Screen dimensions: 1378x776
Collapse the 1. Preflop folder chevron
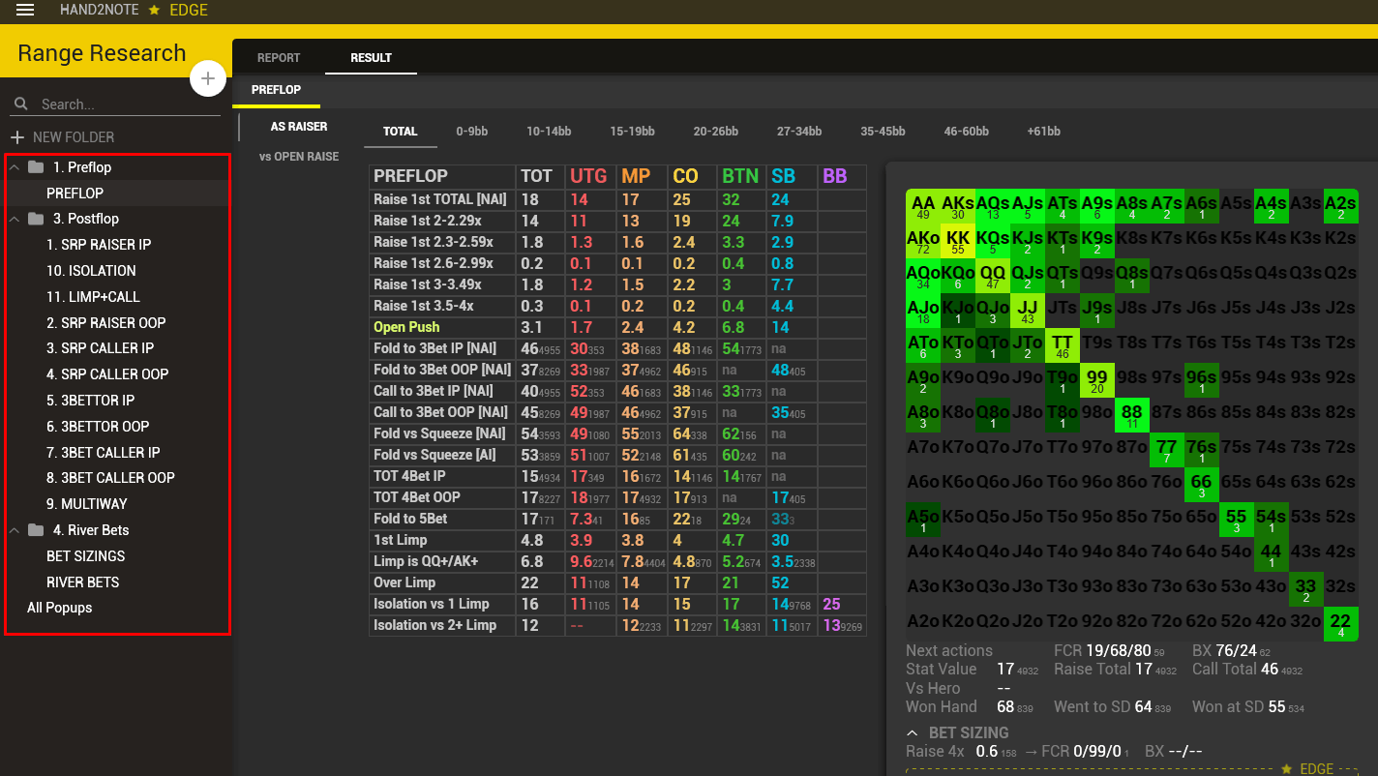pyautogui.click(x=15, y=167)
